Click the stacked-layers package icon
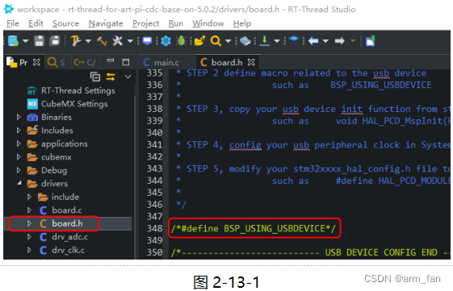453x291 pixels. tap(294, 41)
